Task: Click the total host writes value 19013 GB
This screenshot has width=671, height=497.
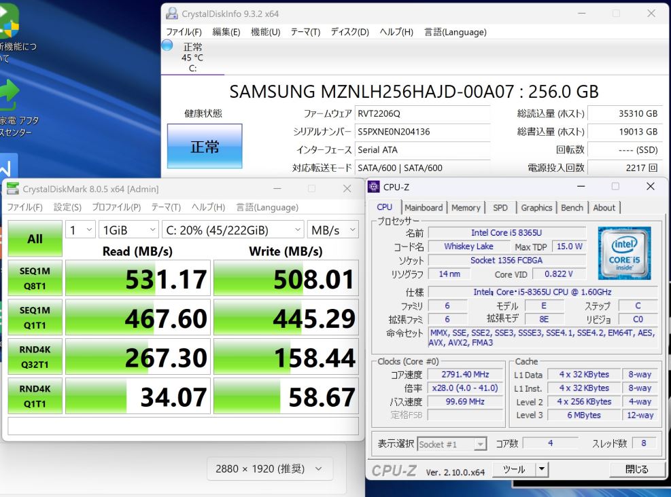Action: click(625, 132)
